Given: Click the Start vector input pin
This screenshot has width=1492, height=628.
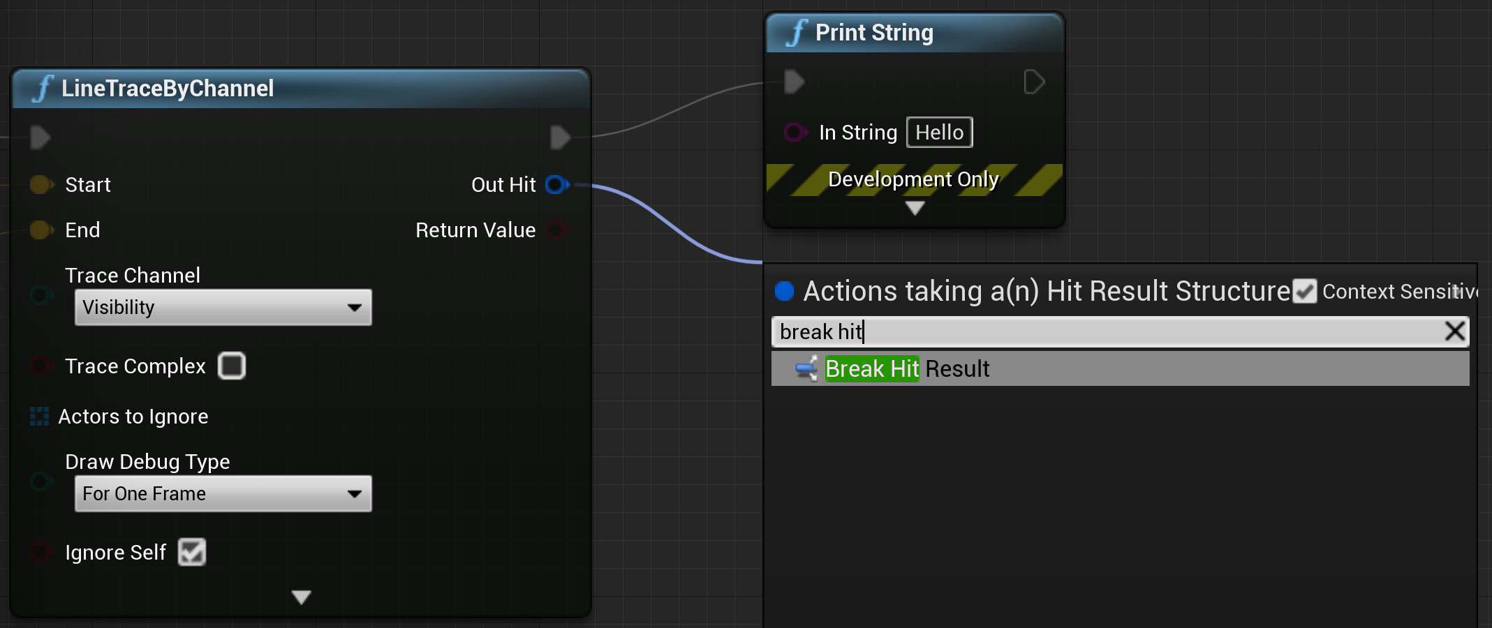Looking at the screenshot, I should [x=41, y=185].
